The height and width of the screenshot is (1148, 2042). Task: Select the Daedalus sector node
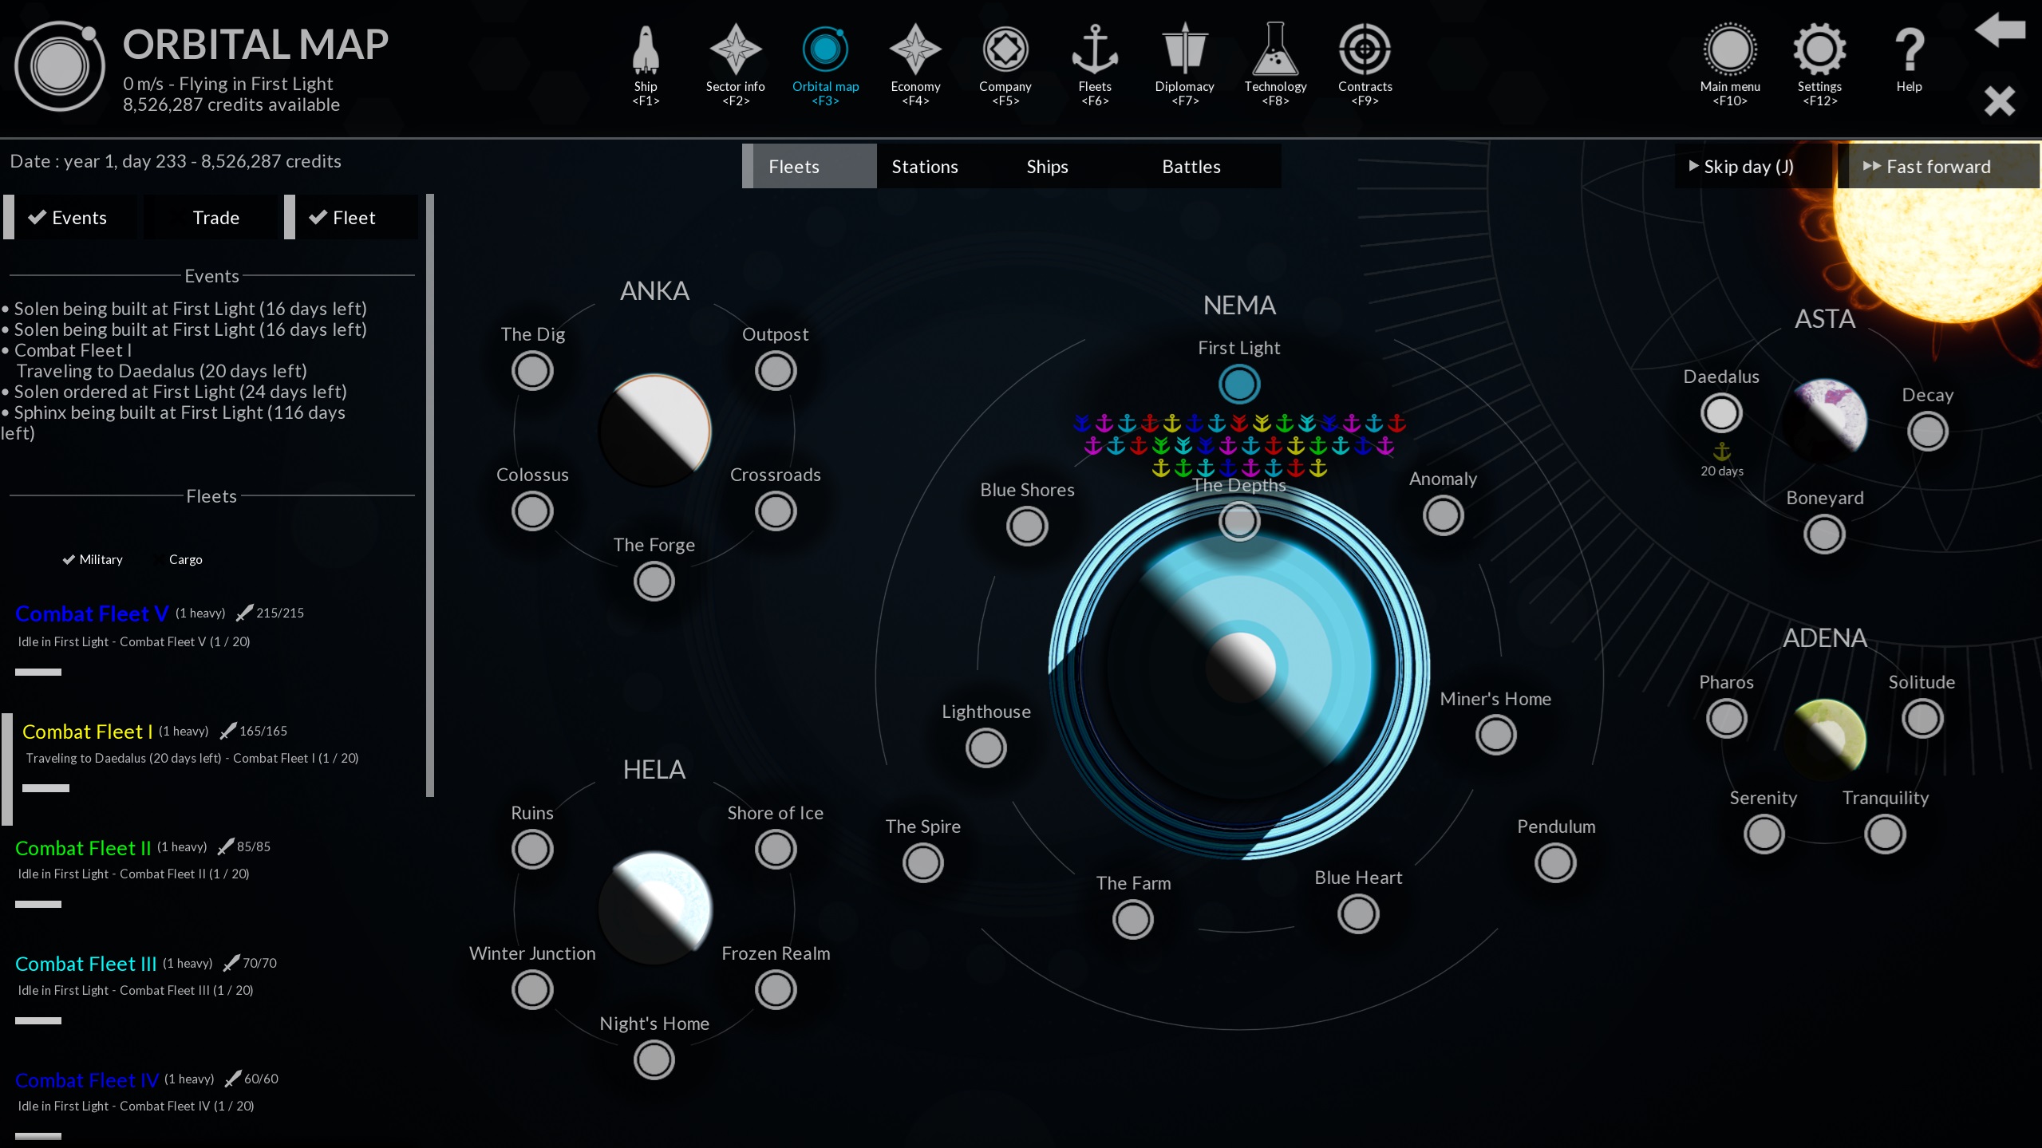[1720, 413]
